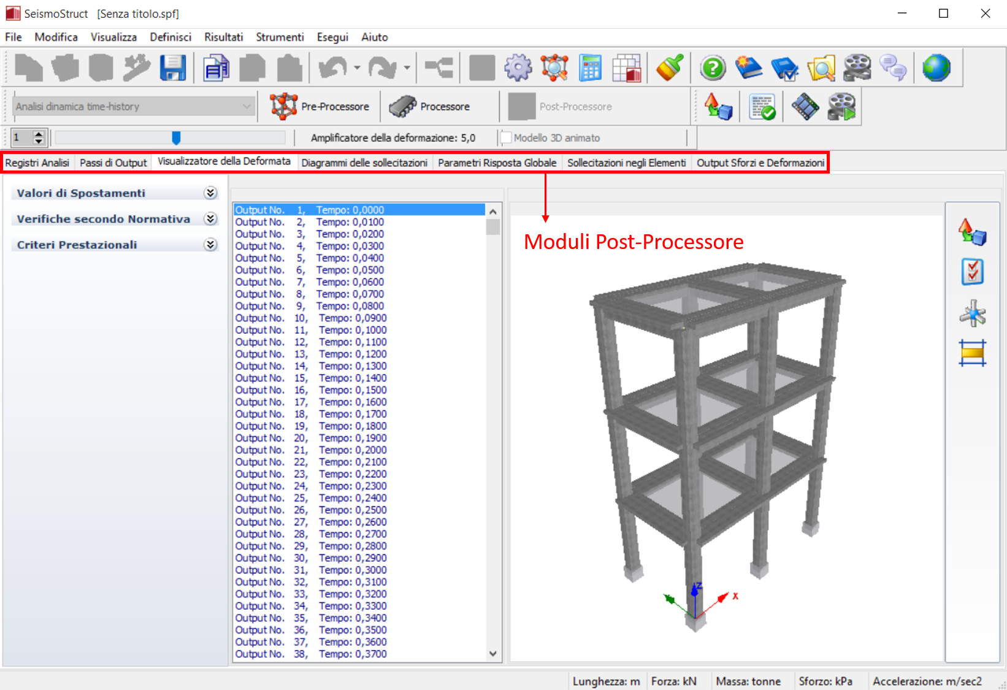
Task: Expand the Verifiche secondo Normativa section
Action: coord(210,219)
